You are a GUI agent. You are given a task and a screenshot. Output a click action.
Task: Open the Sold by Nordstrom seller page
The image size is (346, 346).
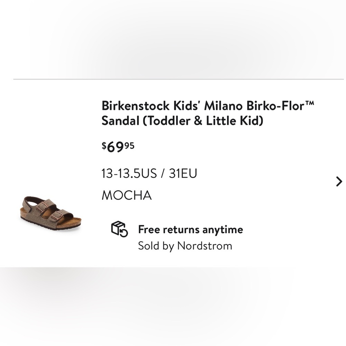click(185, 246)
